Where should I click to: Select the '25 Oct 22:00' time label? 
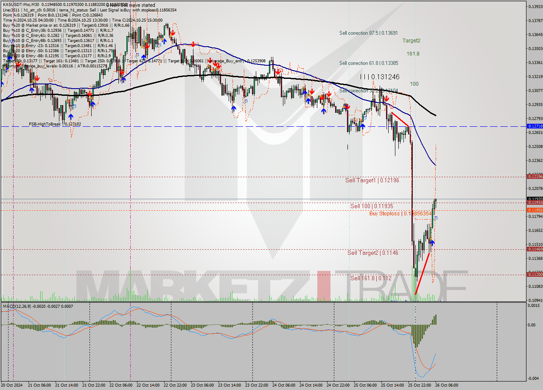pos(419,385)
